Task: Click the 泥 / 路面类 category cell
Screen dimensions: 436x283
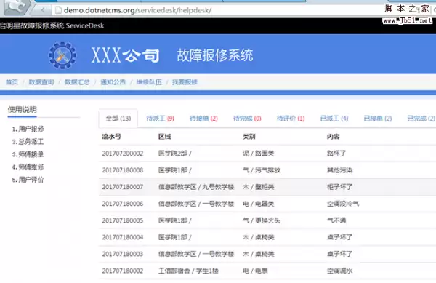Action: 258,154
